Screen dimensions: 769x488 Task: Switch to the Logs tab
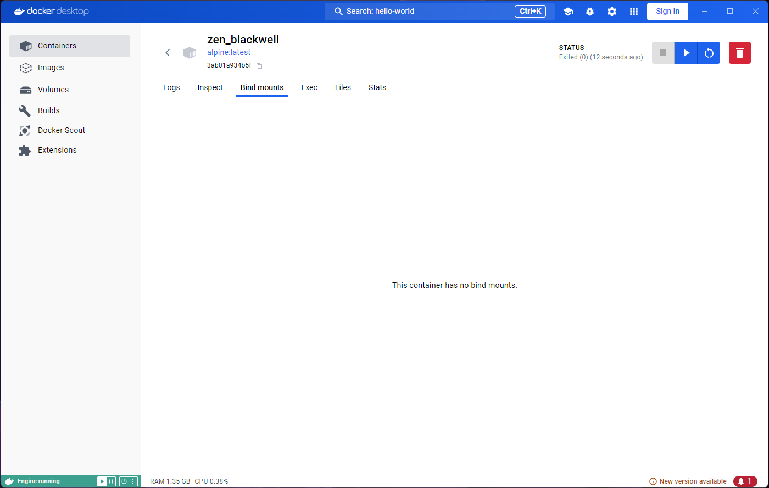point(171,87)
